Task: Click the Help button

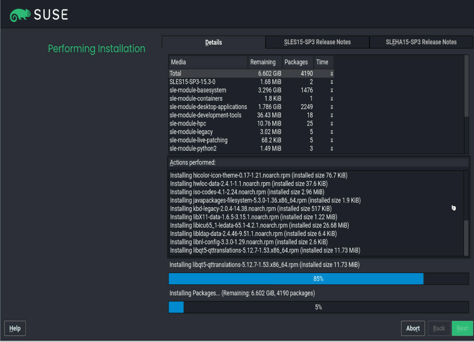Action: click(15, 329)
